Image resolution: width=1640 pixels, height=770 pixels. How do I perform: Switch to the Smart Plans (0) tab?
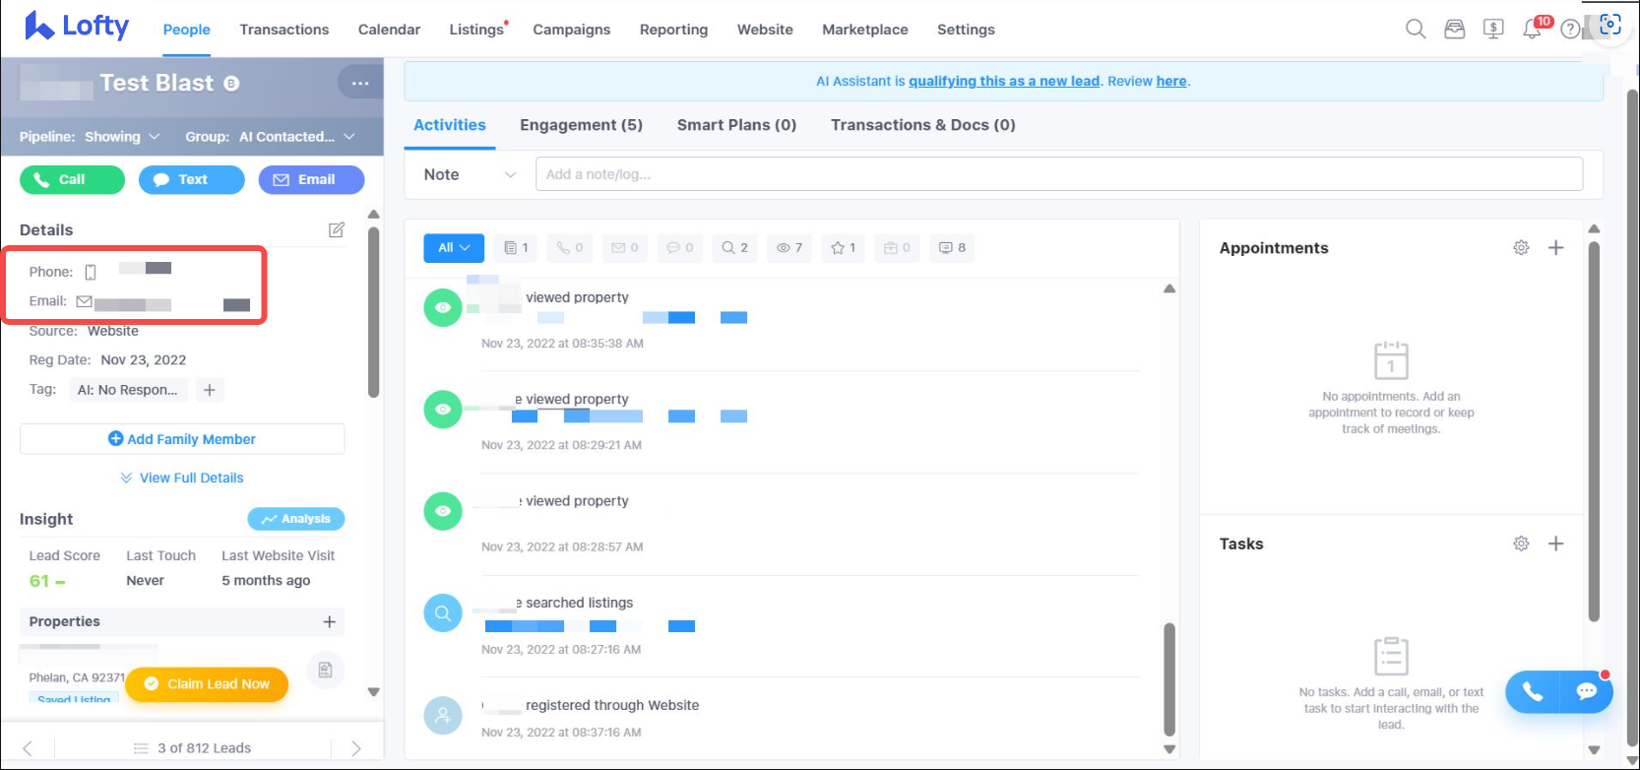click(736, 125)
